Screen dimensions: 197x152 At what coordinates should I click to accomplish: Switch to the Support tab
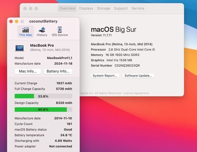click(121, 9)
